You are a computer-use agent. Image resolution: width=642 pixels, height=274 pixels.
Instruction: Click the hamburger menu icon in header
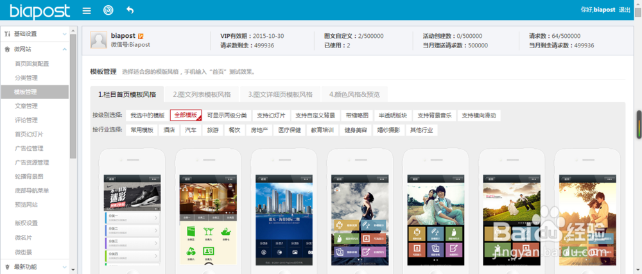tap(87, 10)
